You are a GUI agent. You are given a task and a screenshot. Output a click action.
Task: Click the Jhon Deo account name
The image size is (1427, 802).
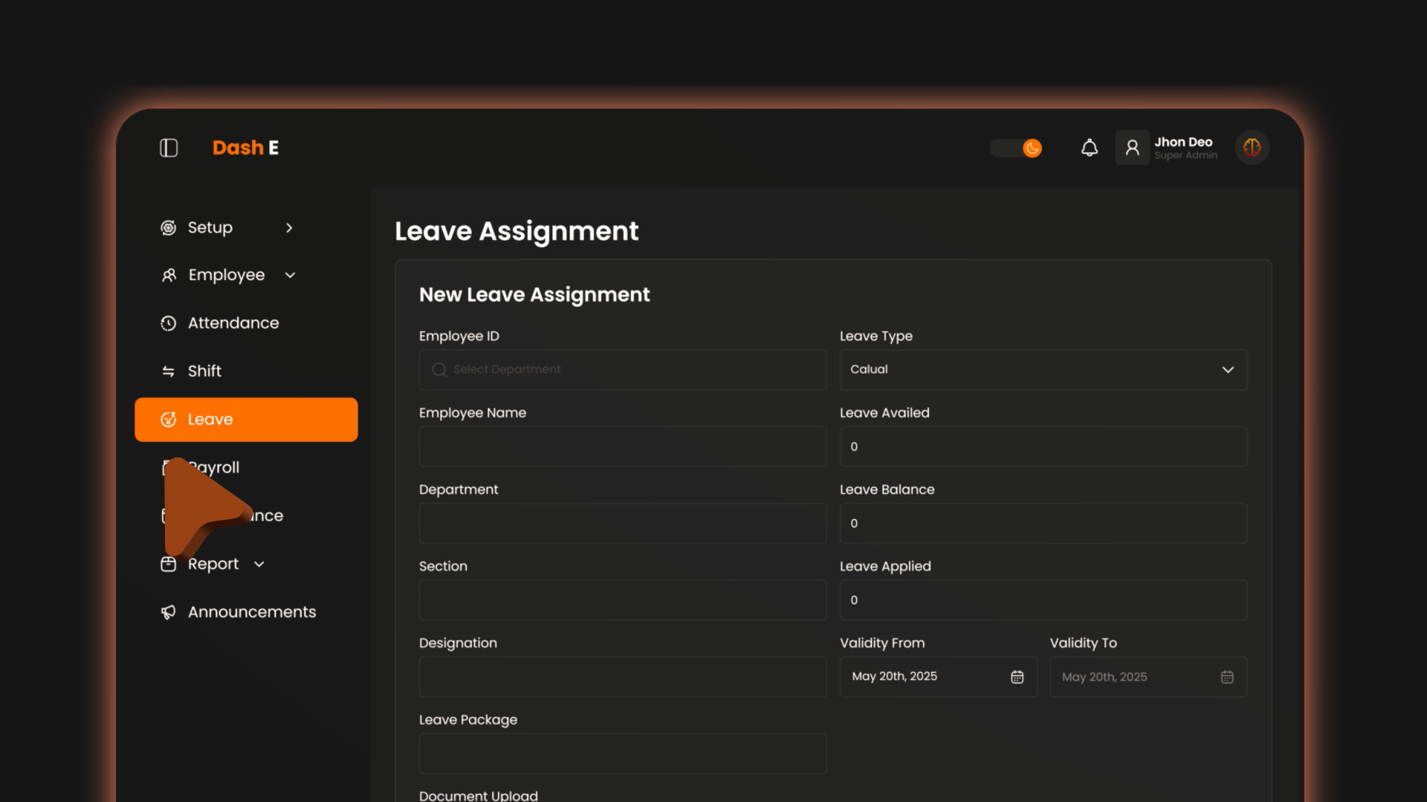tap(1183, 142)
